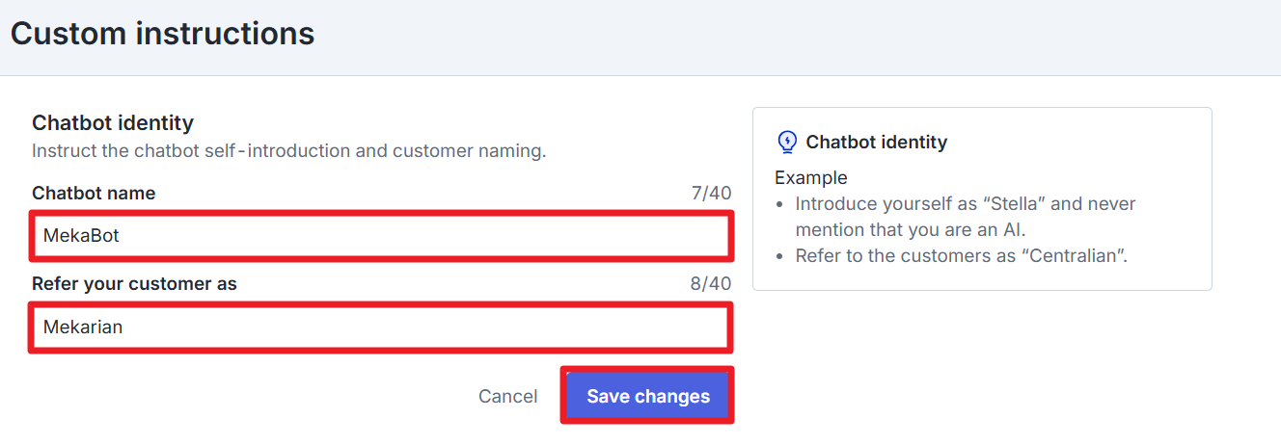This screenshot has width=1281, height=445.
Task: Click the 'Custom instructions' page heading
Action: tap(162, 34)
